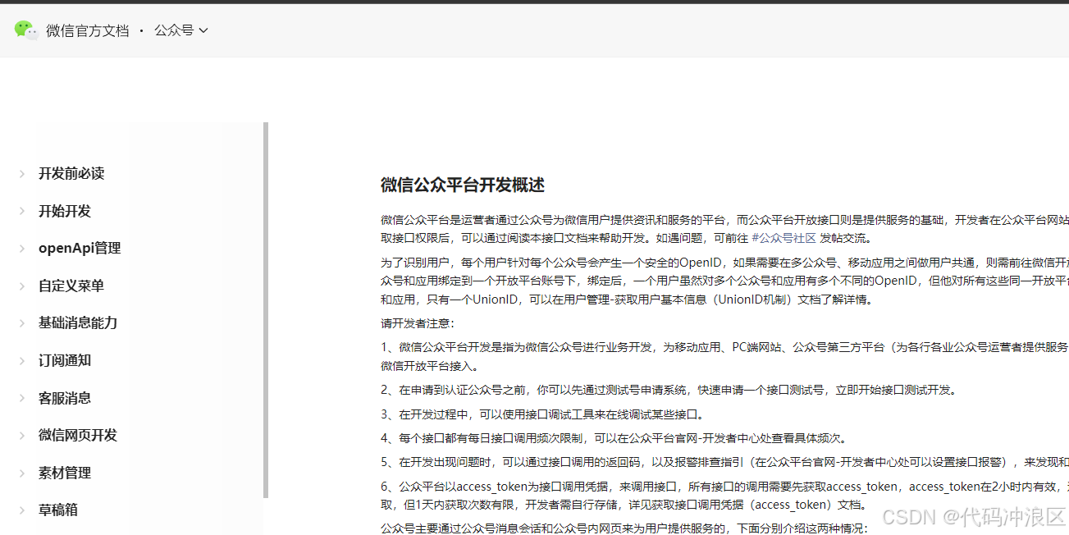Open 微信官方文档 home link

coord(88,30)
